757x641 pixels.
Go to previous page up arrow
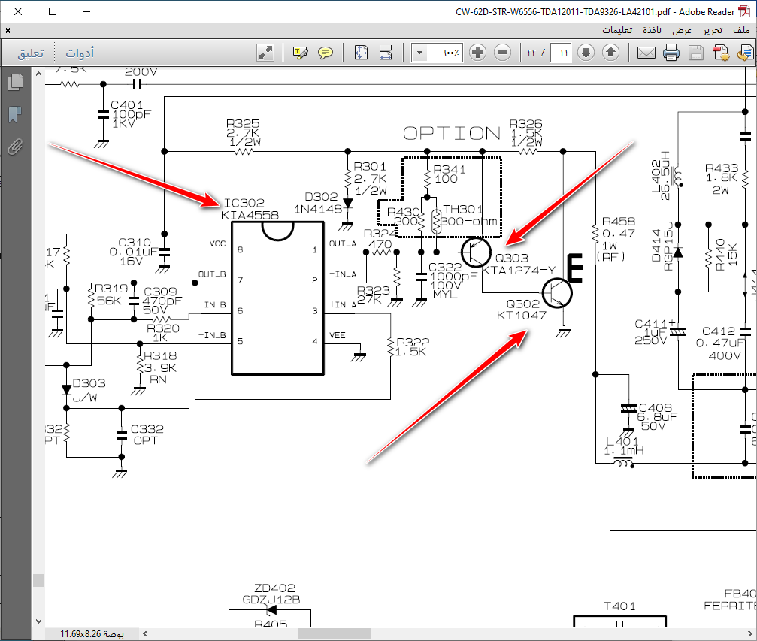[x=610, y=53]
